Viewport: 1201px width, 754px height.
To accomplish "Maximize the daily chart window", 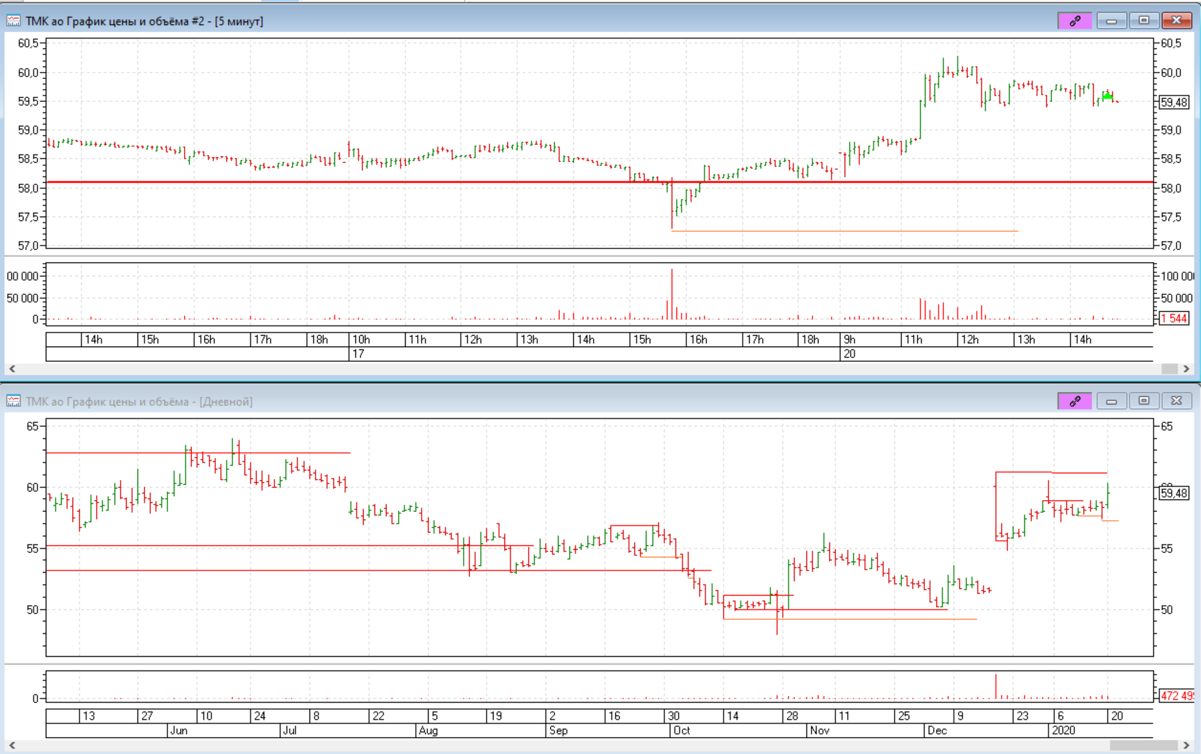I will (1144, 401).
